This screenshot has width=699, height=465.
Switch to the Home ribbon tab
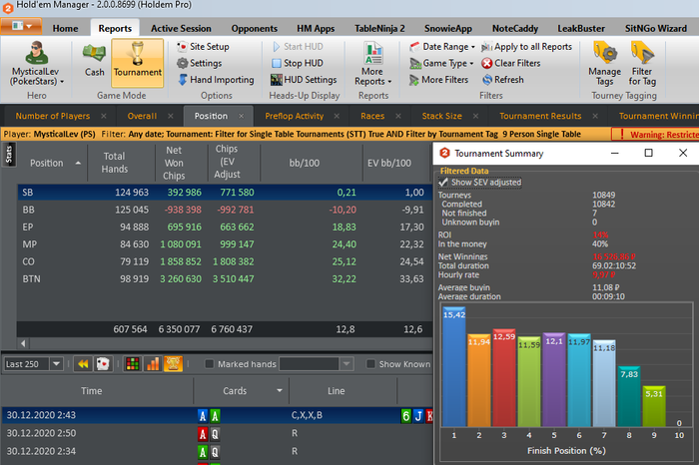tap(65, 29)
